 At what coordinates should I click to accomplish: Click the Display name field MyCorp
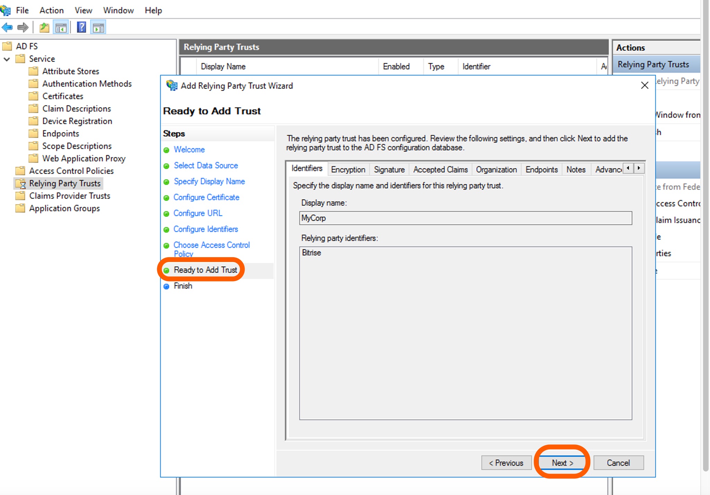click(465, 218)
